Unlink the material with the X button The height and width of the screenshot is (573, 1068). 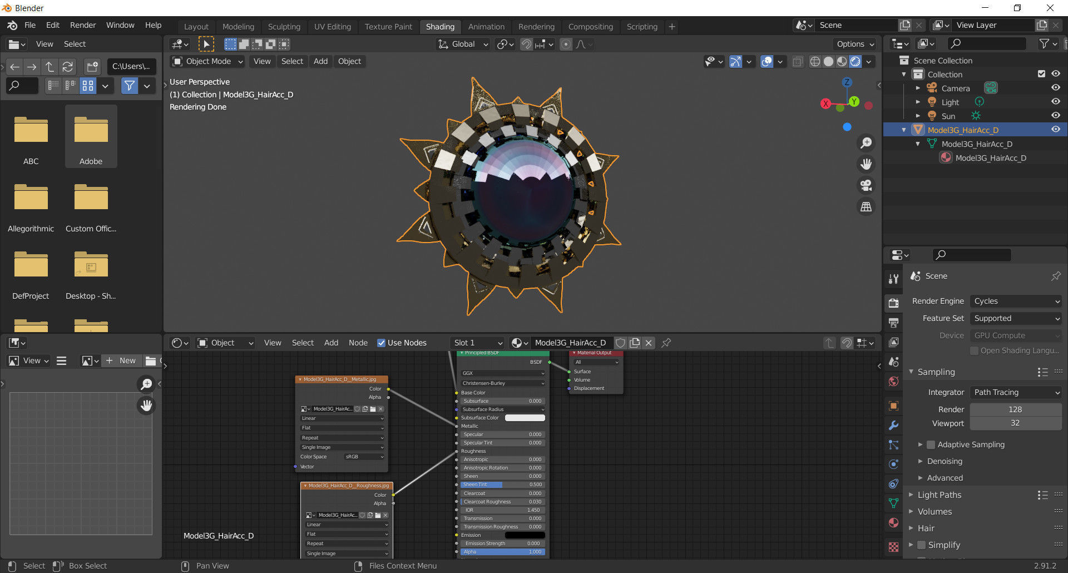pos(649,343)
